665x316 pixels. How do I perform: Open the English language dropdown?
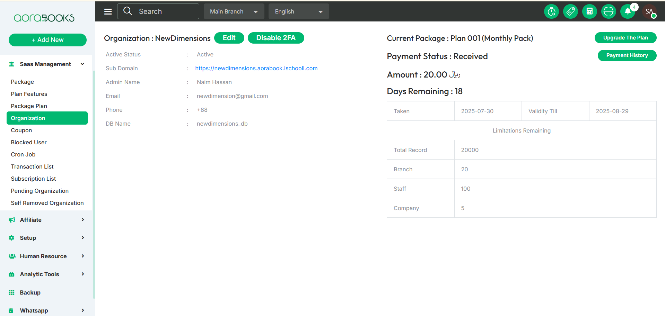(299, 11)
